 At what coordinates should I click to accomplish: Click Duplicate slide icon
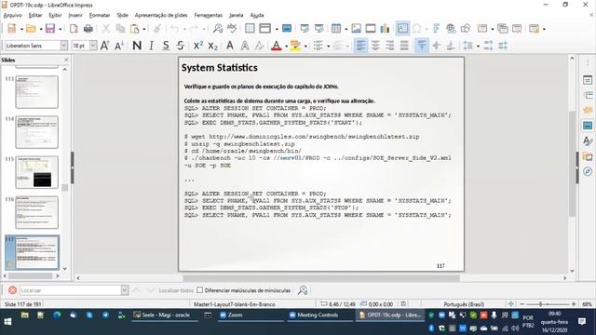tap(503, 29)
